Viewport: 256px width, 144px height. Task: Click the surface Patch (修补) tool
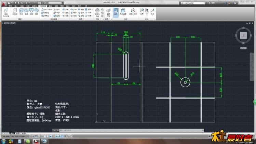[73, 13]
